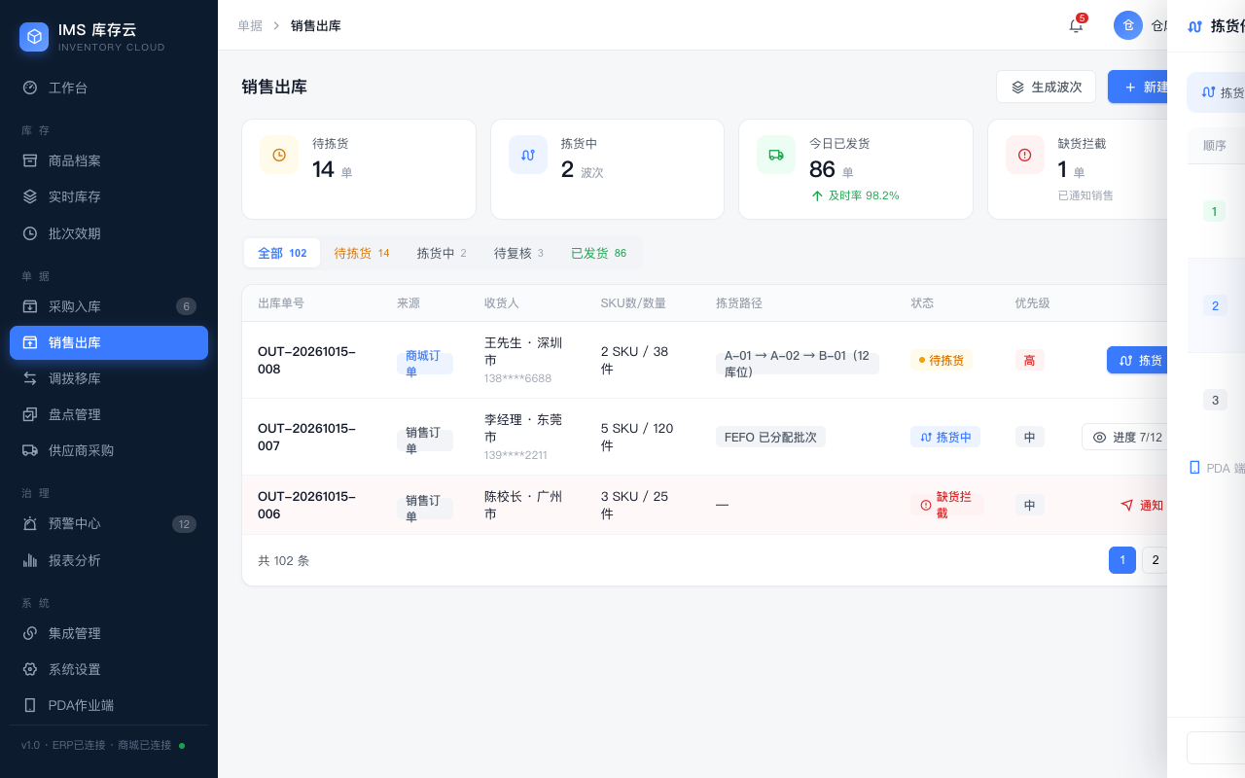Open 商品档案 in the sidebar

coord(109,160)
